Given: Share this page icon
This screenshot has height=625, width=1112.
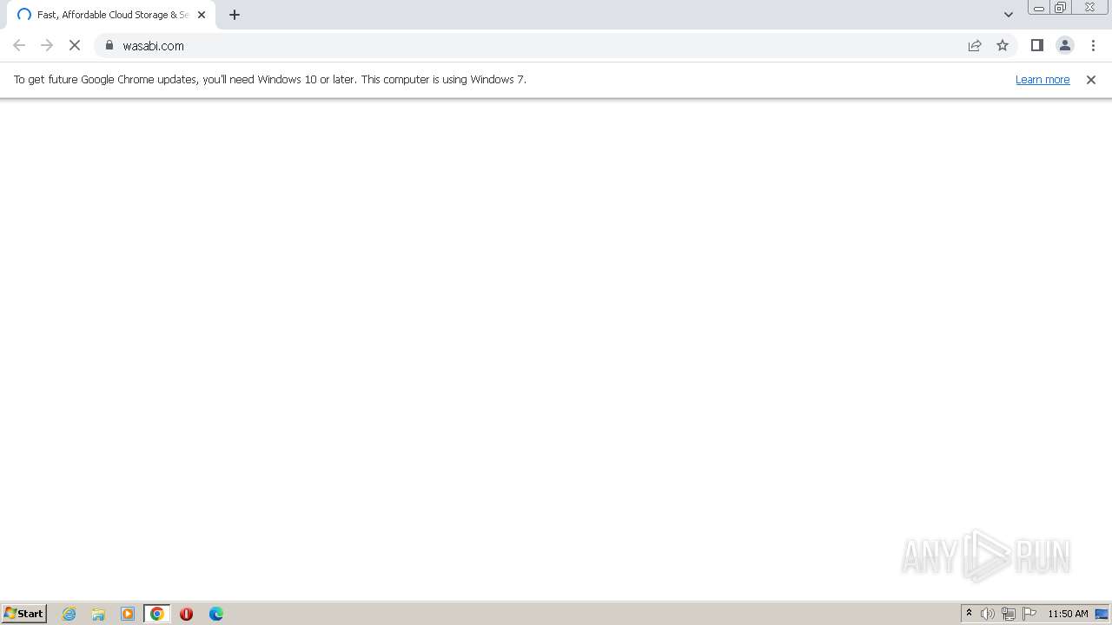Looking at the screenshot, I should 975,45.
